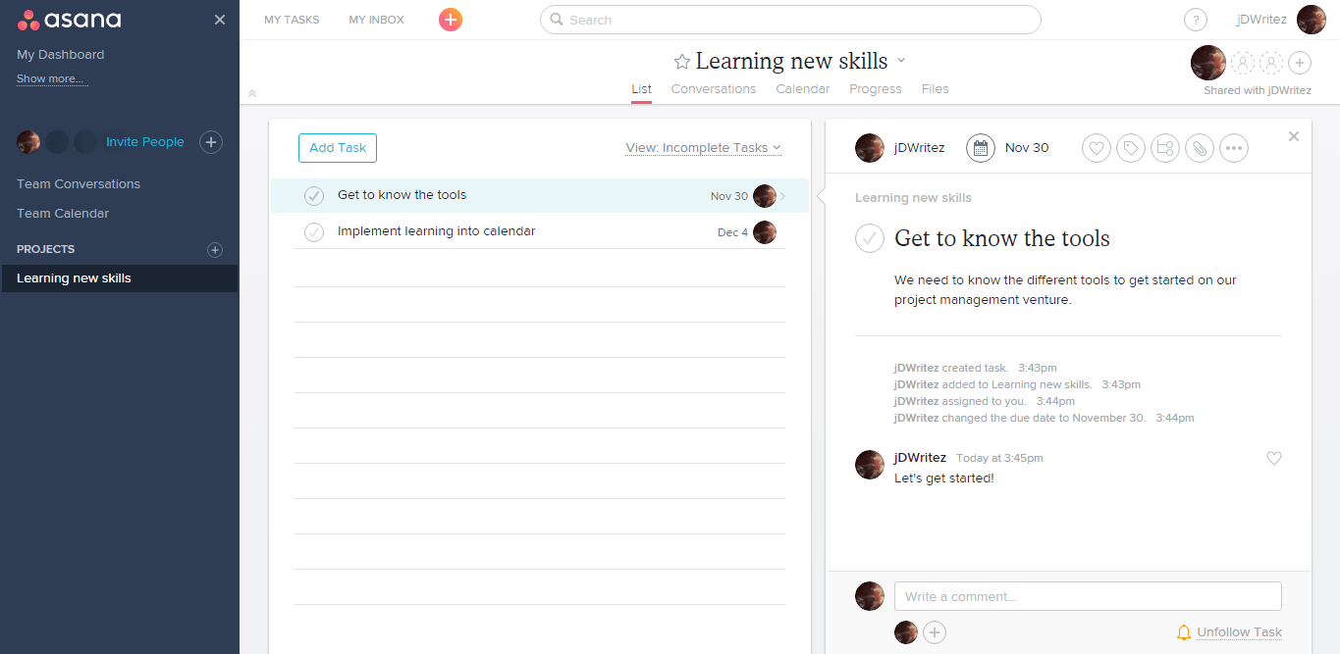The image size is (1340, 654).
Task: Click the Nov 30 date in the task list row
Action: click(729, 197)
